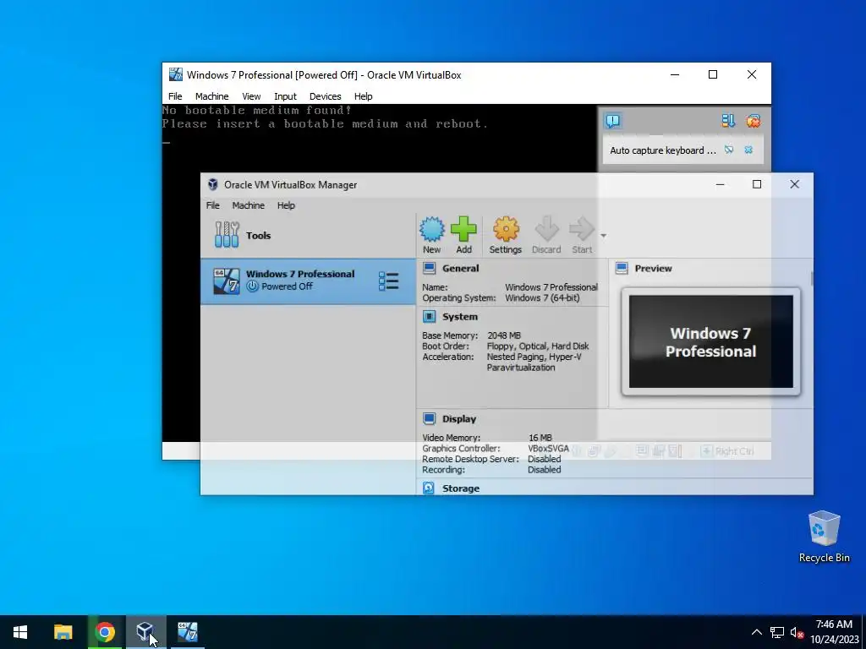
Task: Open View menu in the VM window
Action: coord(251,96)
